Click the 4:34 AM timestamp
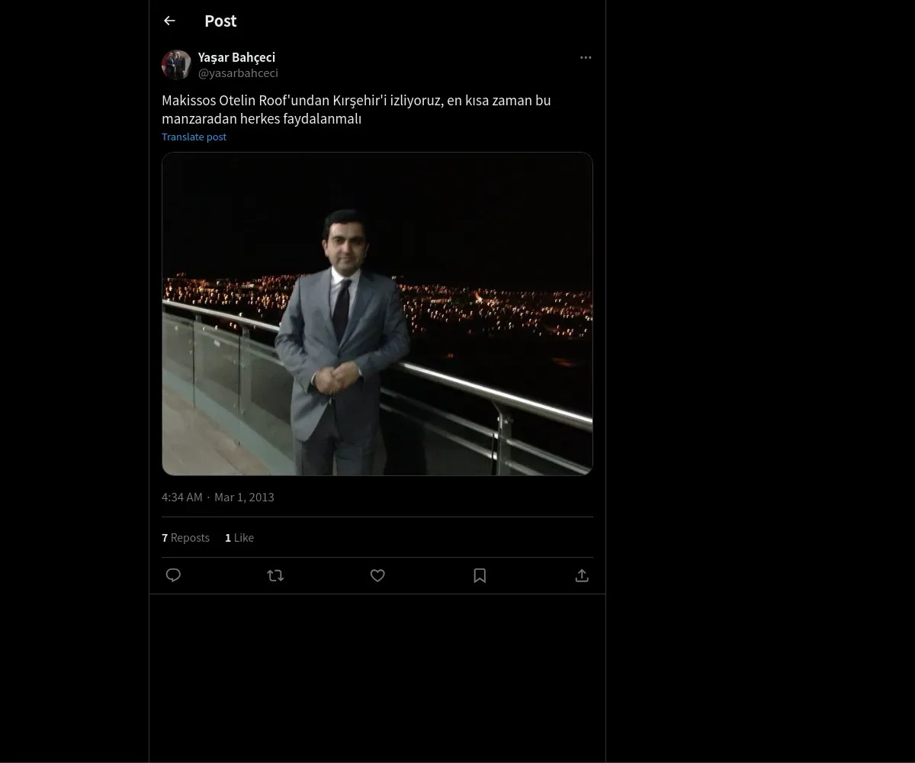This screenshot has height=763, width=915. 181,497
